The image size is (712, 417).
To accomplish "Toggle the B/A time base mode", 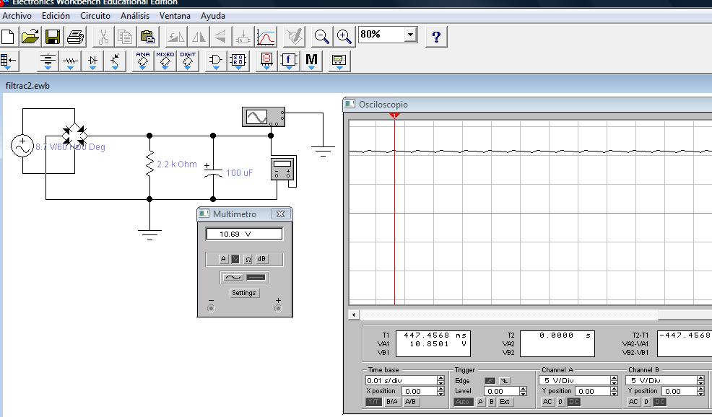I will 392,402.
